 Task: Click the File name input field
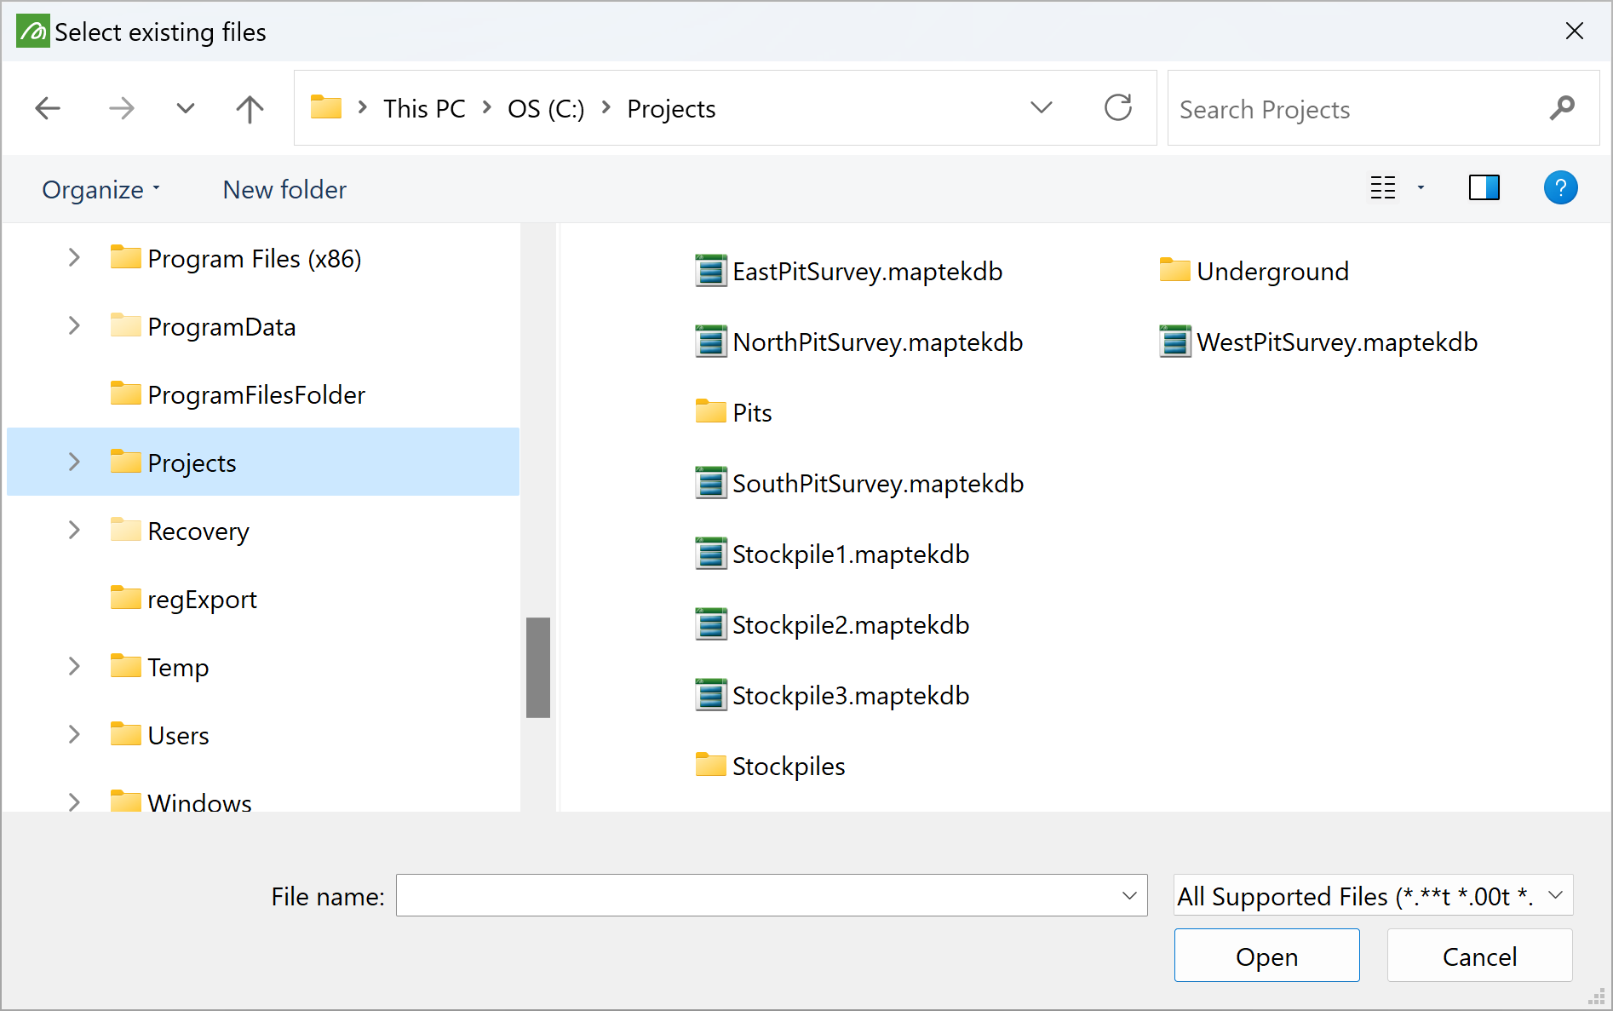tap(758, 896)
